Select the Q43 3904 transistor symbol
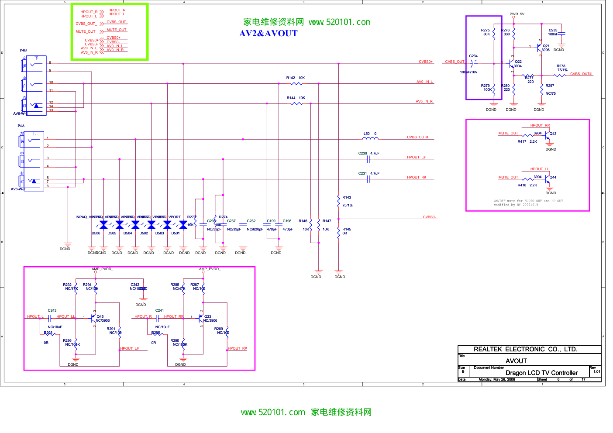The width and height of the screenshot is (613, 433). pos(548,136)
